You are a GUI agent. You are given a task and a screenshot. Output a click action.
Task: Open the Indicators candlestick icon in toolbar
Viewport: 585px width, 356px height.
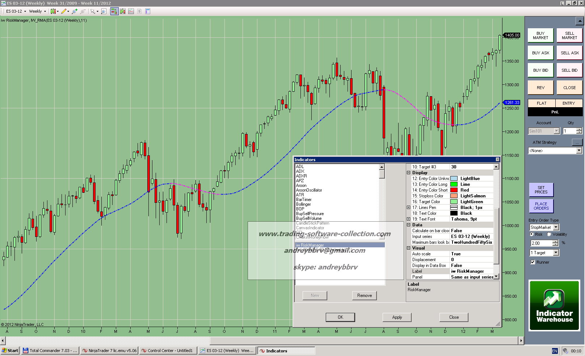123,11
